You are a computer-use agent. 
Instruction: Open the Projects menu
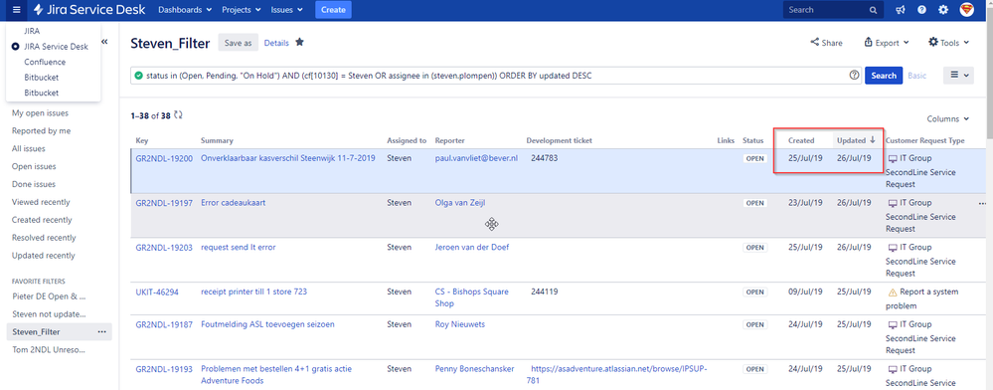(242, 10)
